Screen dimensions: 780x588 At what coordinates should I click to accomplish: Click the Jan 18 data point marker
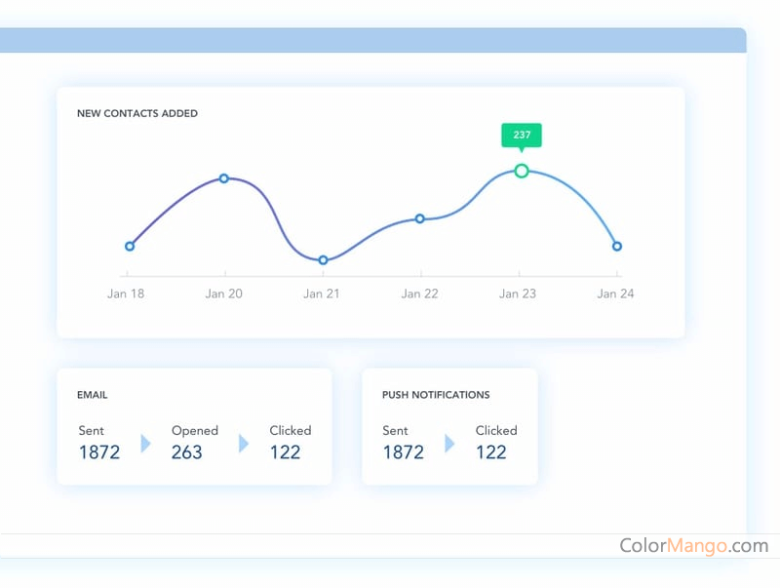coord(129,246)
